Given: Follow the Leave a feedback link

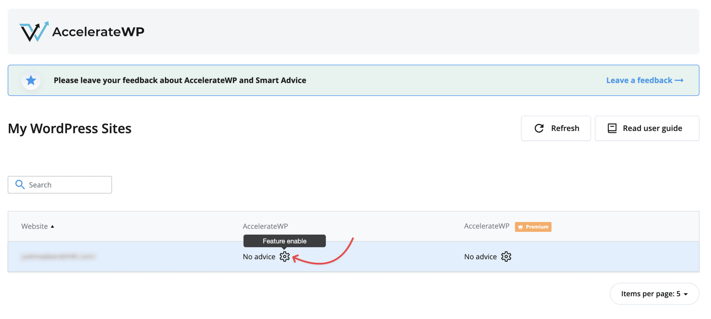Looking at the screenshot, I should tap(644, 80).
